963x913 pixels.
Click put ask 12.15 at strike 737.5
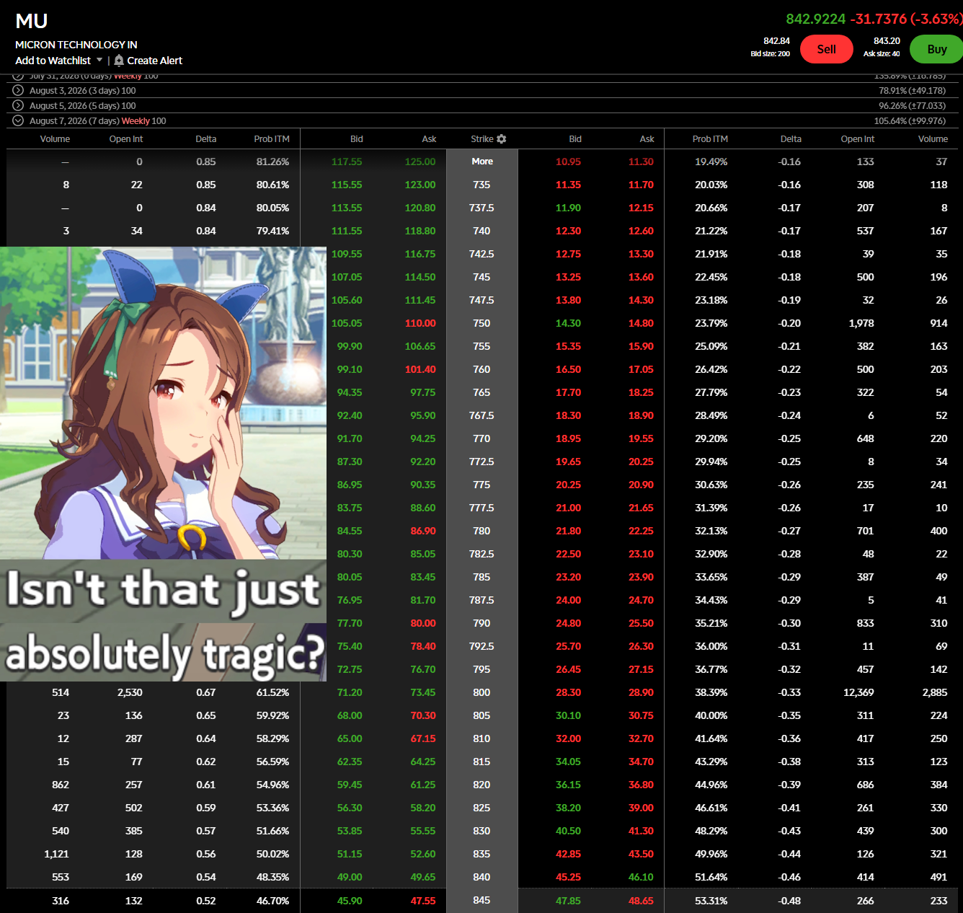[x=641, y=208]
